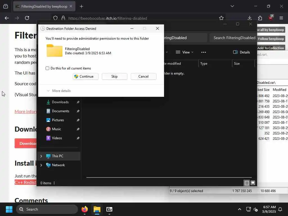This screenshot has height=216, width=288.
Task: Open 7-Zip from the taskbar
Action: tap(109, 209)
